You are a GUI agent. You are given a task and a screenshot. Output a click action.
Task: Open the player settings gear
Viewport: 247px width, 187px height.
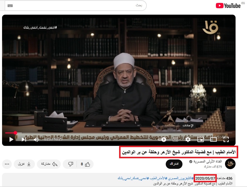tap(188, 139)
